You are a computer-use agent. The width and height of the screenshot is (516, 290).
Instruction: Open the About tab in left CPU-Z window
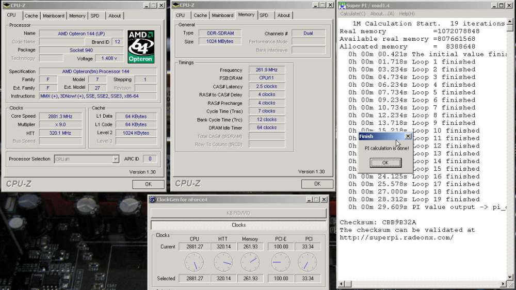point(115,16)
